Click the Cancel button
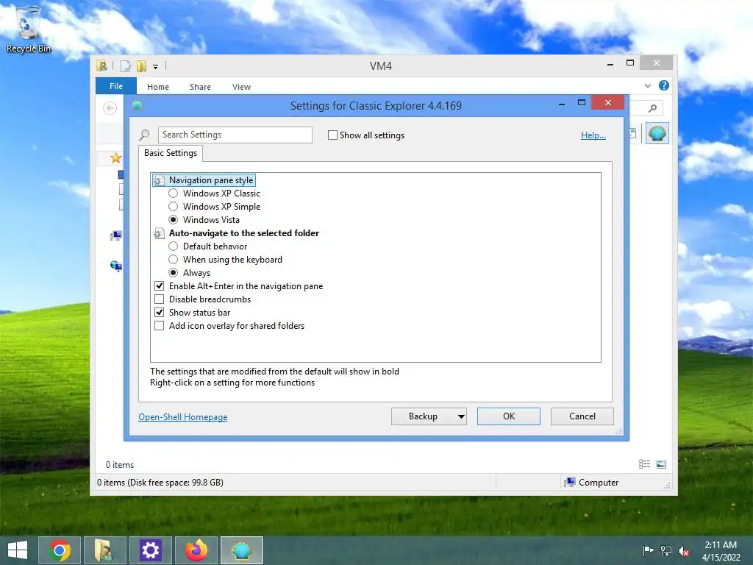This screenshot has width=753, height=565. click(582, 416)
